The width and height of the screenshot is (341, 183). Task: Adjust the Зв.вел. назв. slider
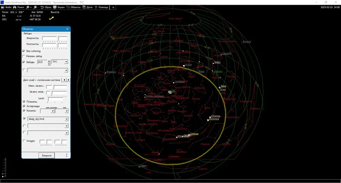tap(57, 93)
